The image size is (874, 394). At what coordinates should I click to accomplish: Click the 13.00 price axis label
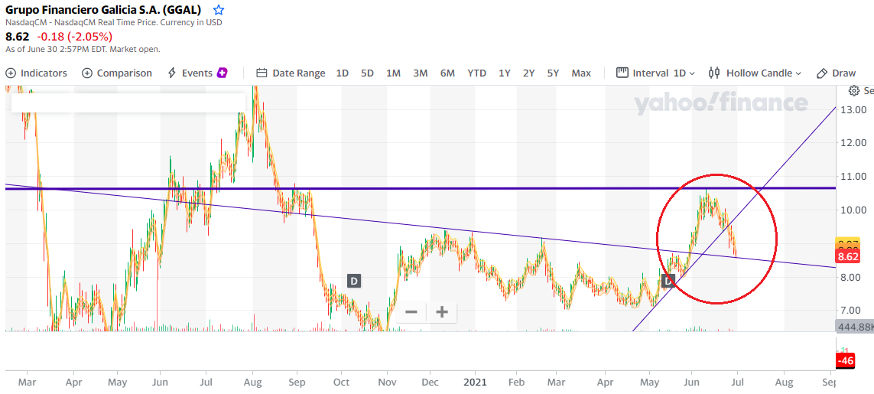coord(853,109)
